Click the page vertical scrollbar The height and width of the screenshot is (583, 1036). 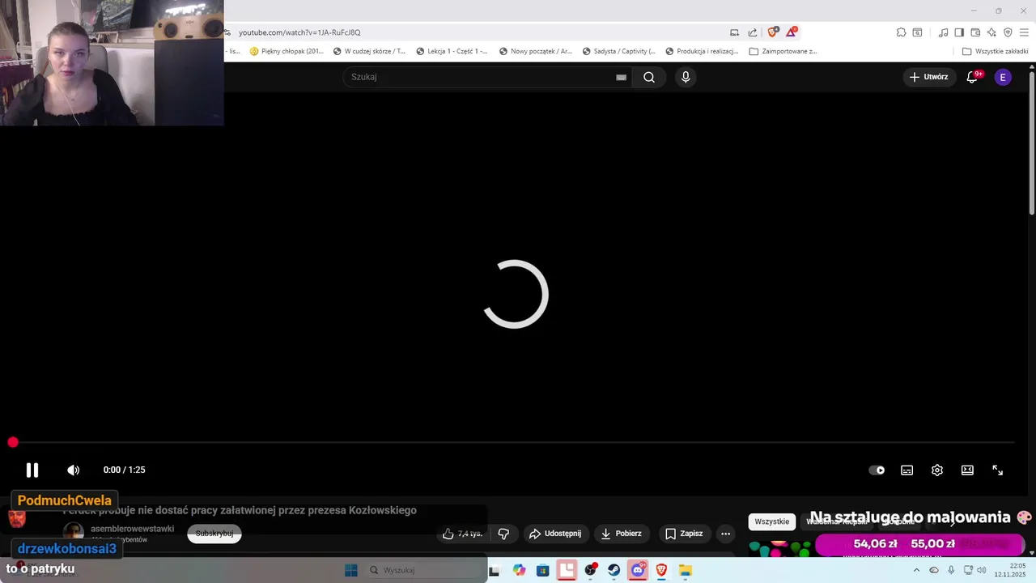click(x=1031, y=144)
